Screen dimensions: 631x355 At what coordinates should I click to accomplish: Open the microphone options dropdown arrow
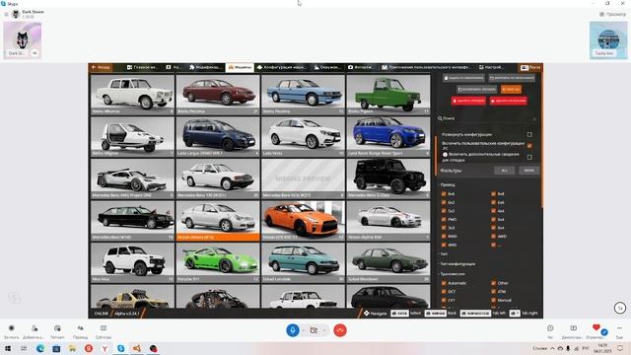coord(304,330)
